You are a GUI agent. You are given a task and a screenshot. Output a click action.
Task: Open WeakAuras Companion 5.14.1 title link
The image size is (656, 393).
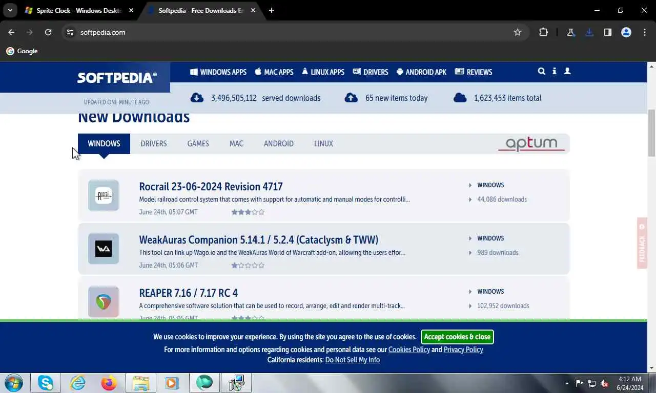tap(258, 239)
